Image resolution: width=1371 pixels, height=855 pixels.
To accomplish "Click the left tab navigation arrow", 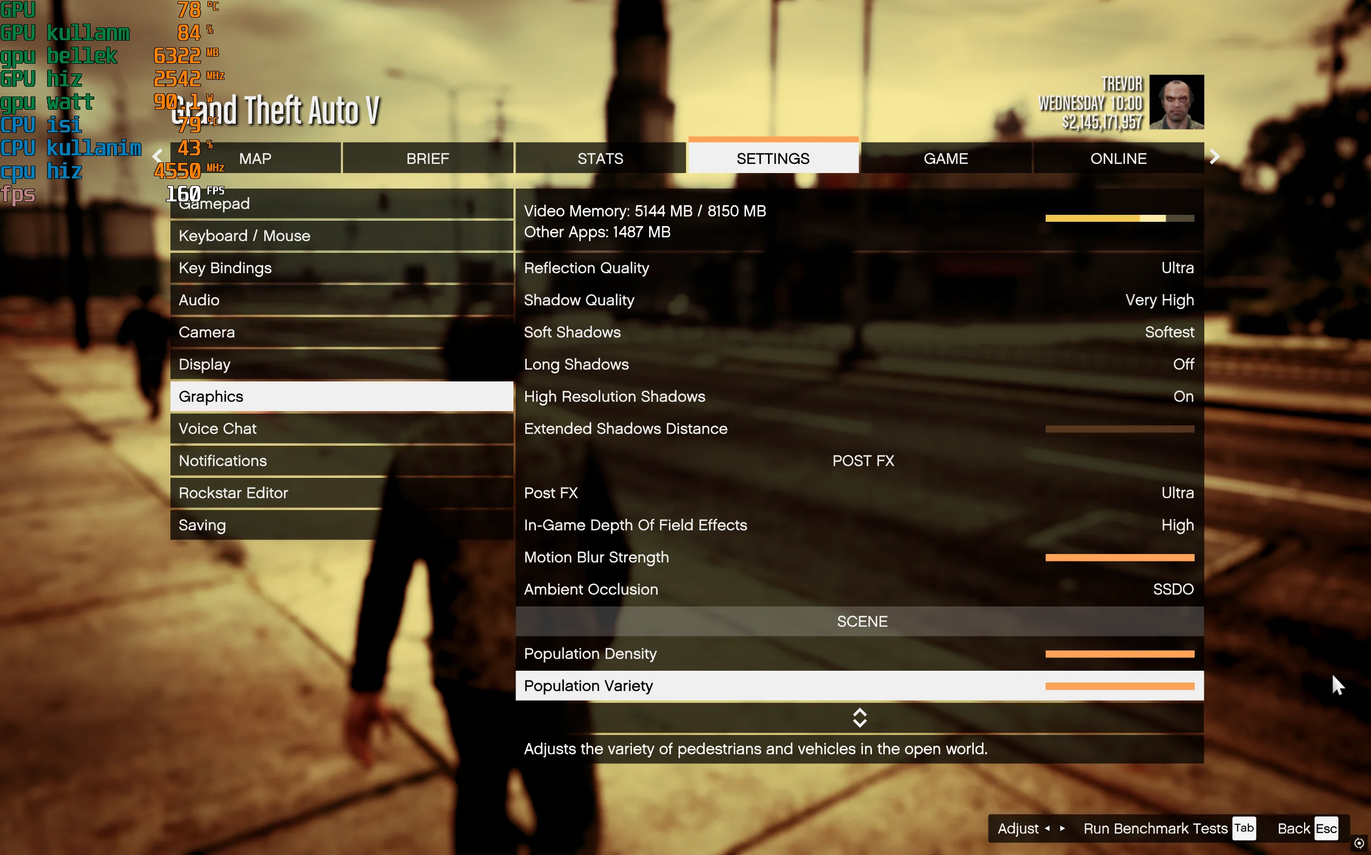I will (x=158, y=156).
